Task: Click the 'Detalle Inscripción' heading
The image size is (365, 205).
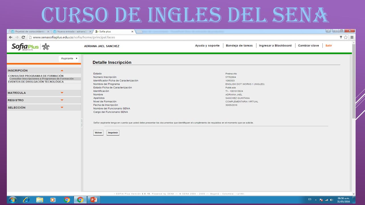Action: [x=112, y=62]
